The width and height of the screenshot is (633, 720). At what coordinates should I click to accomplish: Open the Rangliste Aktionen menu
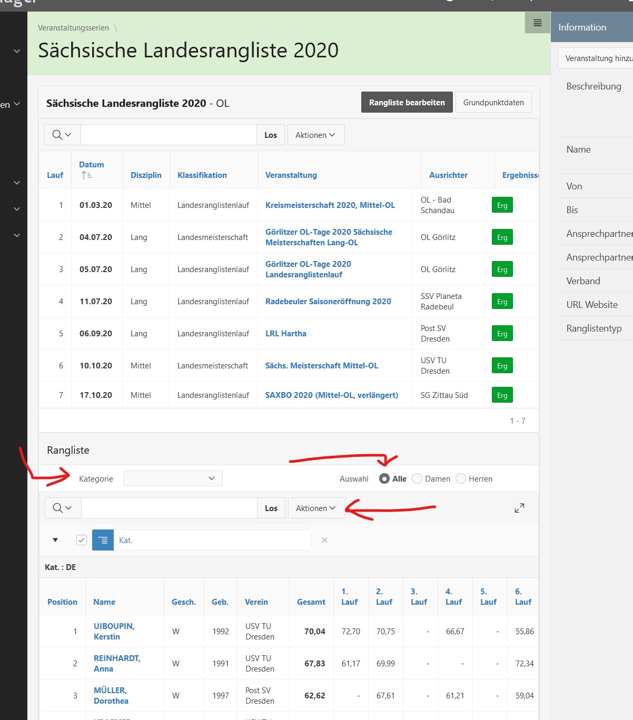[x=316, y=508]
